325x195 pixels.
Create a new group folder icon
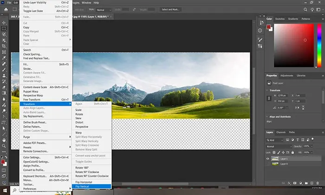[306, 183]
